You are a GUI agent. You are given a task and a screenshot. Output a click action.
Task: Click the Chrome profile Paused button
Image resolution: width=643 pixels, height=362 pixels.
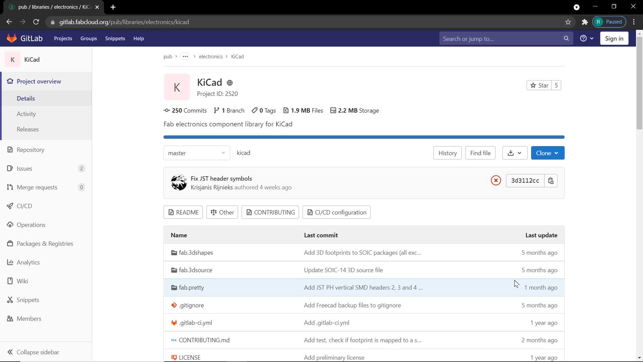coord(609,22)
